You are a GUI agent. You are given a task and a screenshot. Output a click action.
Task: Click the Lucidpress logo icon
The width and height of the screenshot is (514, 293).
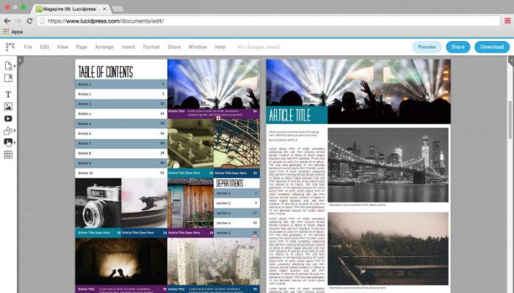[10, 47]
